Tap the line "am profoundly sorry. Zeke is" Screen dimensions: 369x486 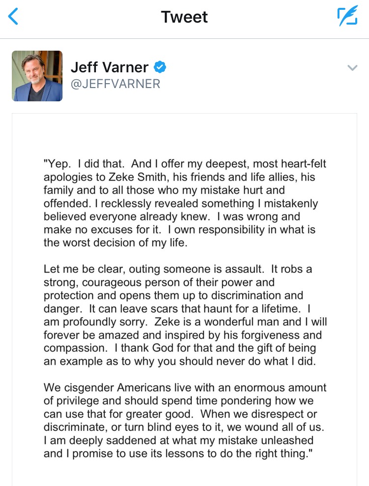pyautogui.click(x=185, y=322)
